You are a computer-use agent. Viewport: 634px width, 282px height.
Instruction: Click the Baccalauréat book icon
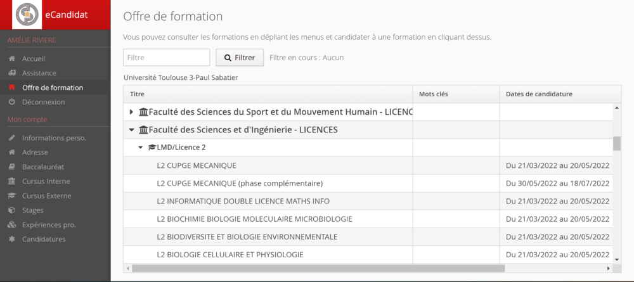point(12,167)
